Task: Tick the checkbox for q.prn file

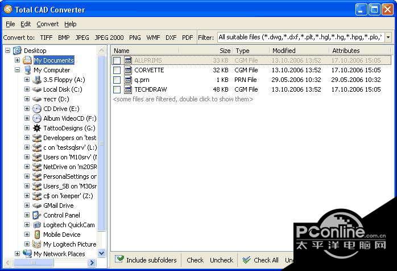Action: tap(117, 80)
